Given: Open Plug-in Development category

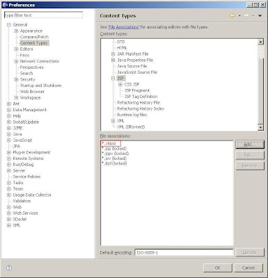Looking at the screenshot, I should pos(31,152).
